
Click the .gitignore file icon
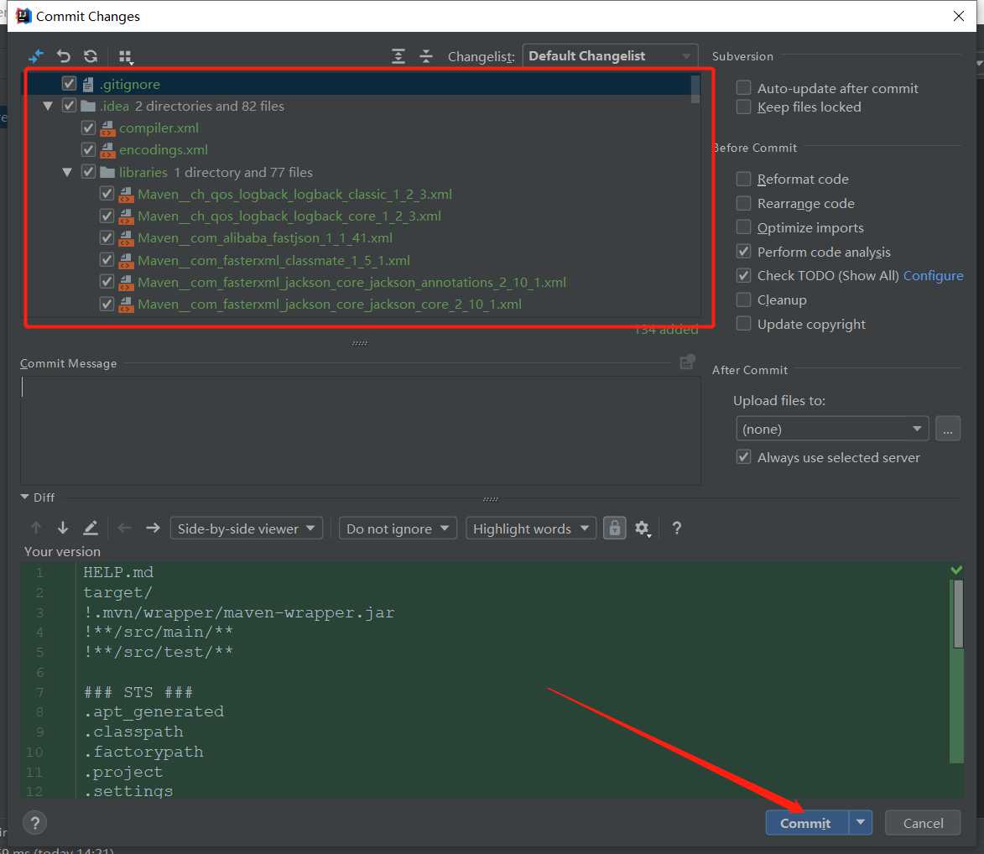88,84
